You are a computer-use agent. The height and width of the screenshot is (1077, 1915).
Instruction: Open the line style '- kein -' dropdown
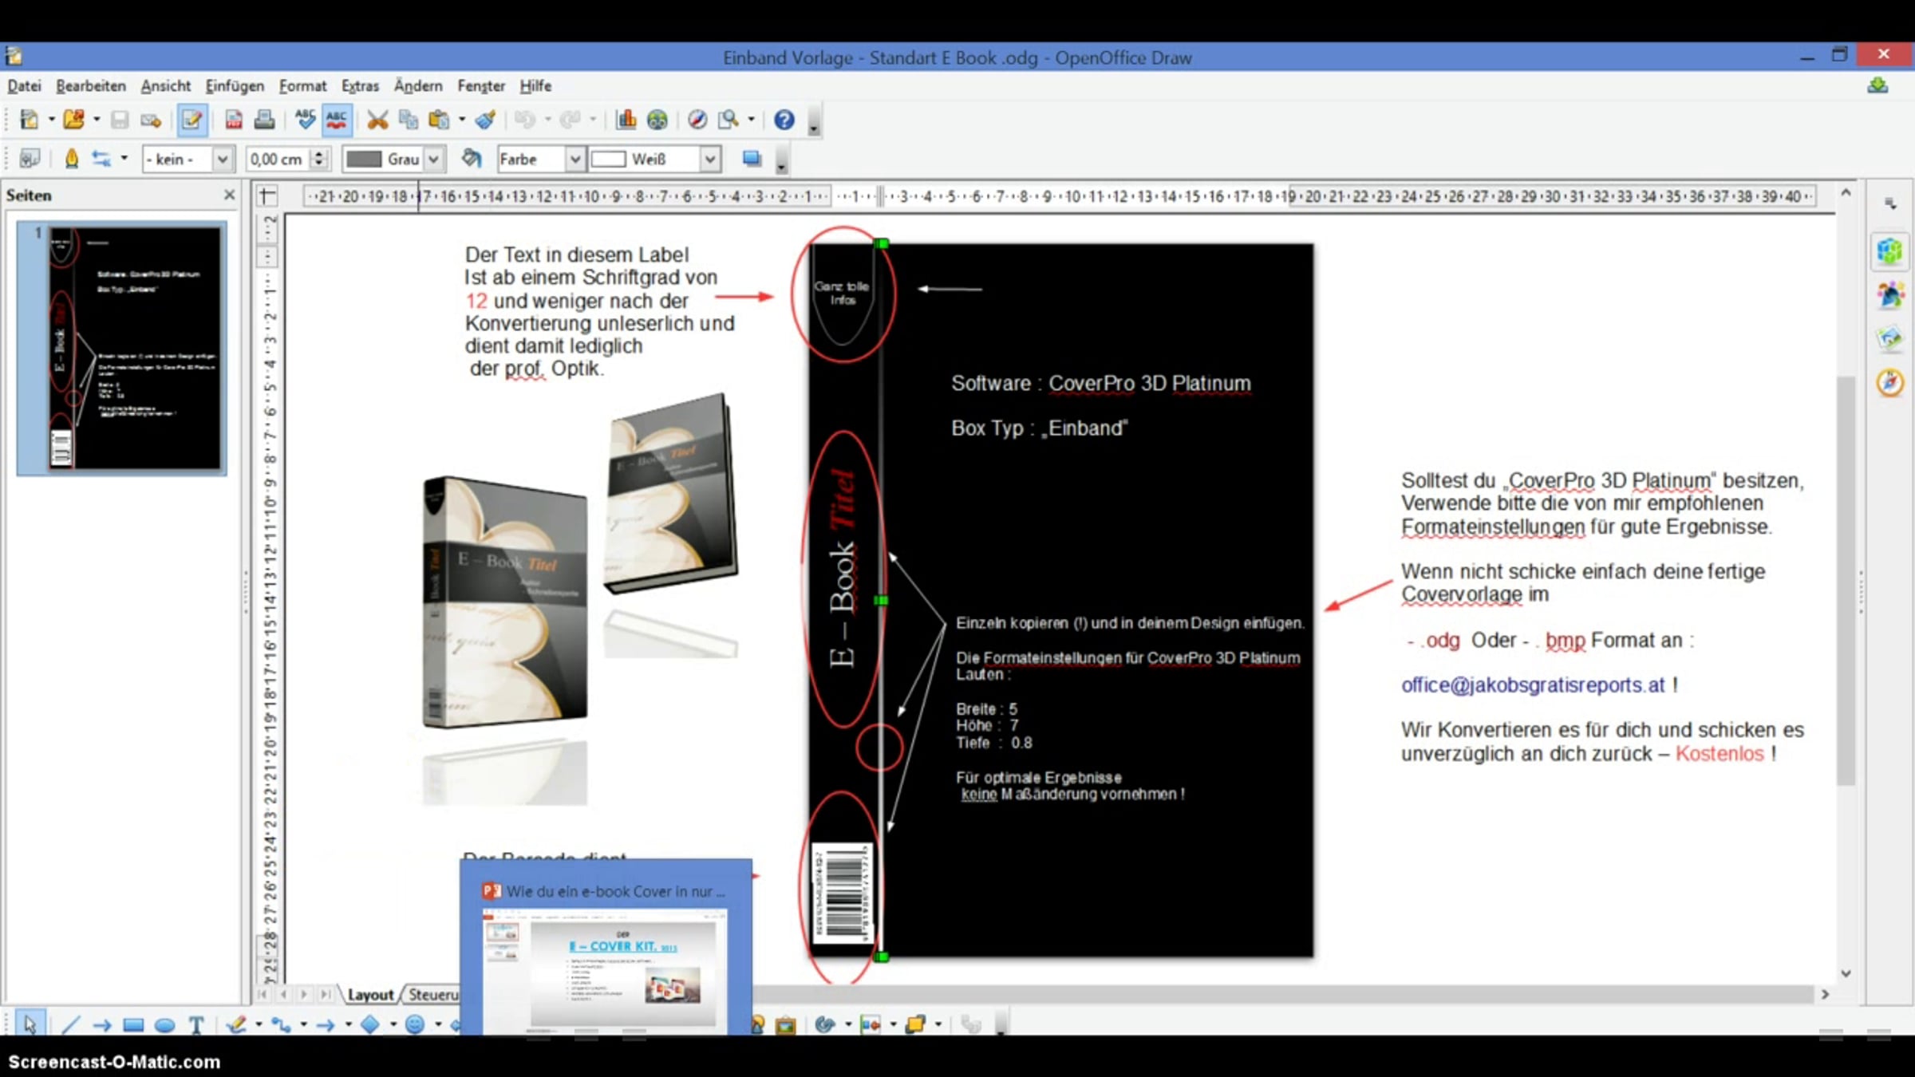[222, 159]
